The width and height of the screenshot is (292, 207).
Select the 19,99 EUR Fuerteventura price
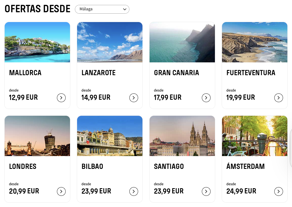point(241,98)
